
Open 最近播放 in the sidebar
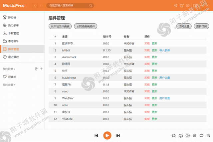tap(22, 57)
